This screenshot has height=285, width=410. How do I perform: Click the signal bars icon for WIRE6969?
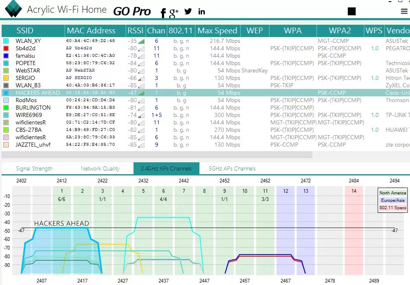tap(141, 116)
